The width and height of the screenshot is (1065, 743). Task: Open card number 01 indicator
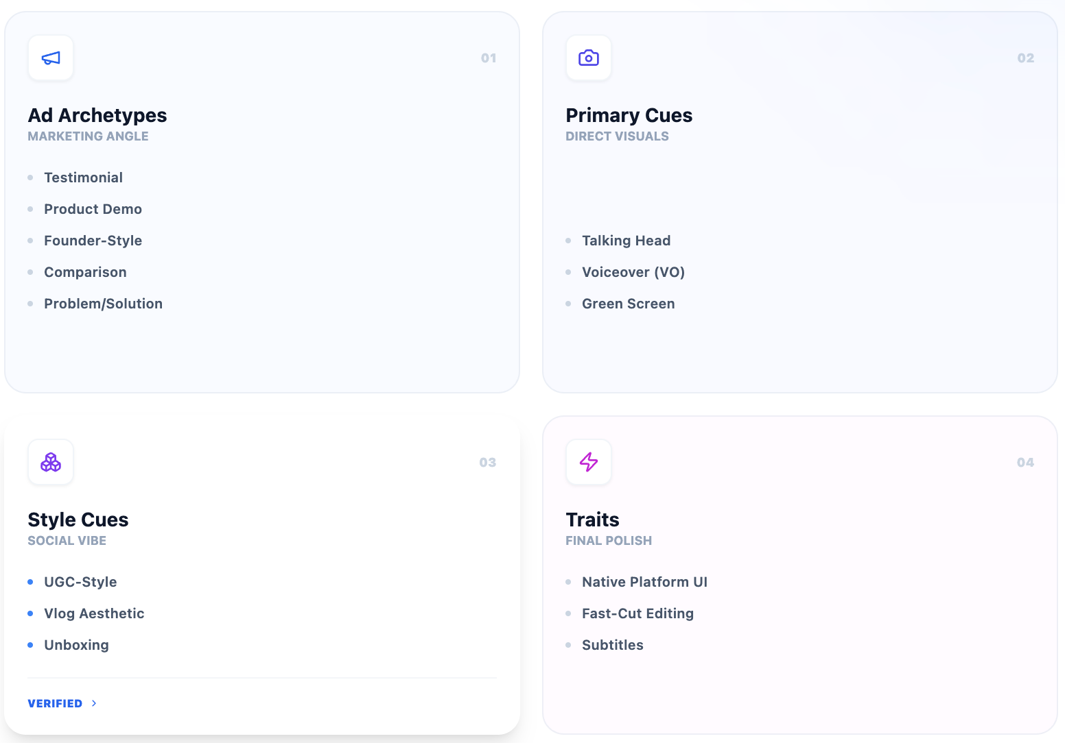point(489,58)
